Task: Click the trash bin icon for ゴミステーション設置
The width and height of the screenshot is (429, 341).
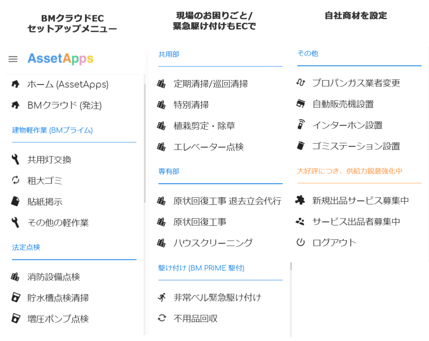Action: pos(300,146)
